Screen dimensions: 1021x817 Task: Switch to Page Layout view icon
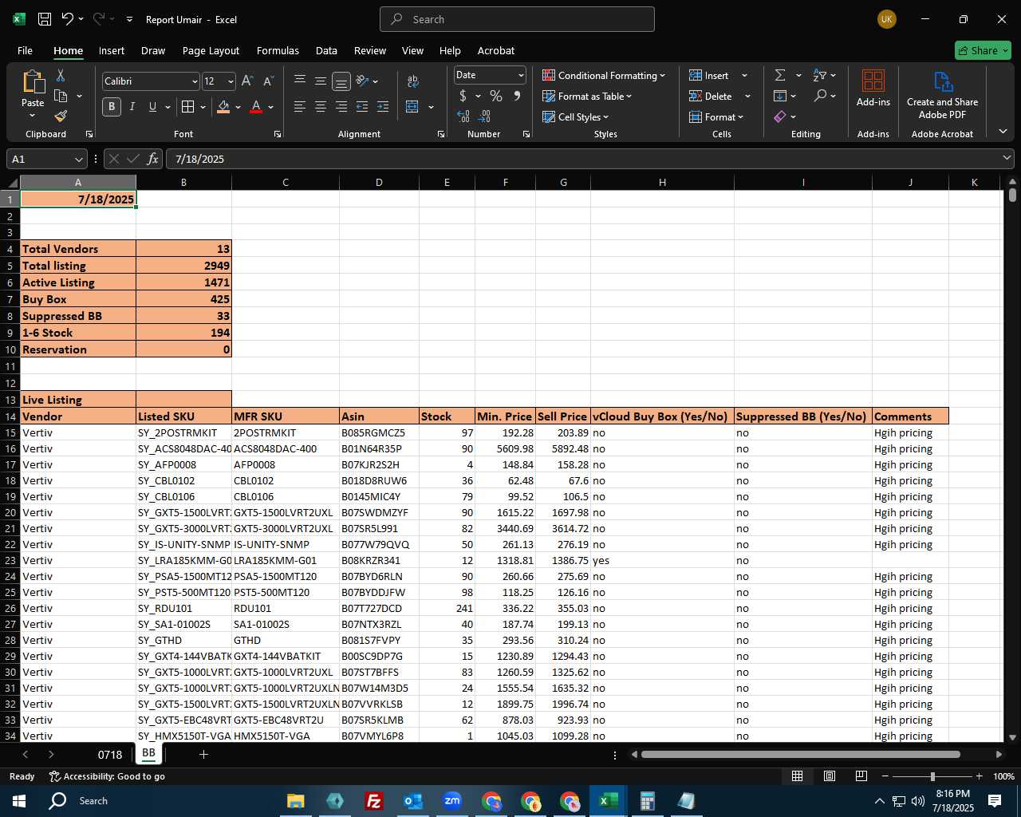[830, 776]
